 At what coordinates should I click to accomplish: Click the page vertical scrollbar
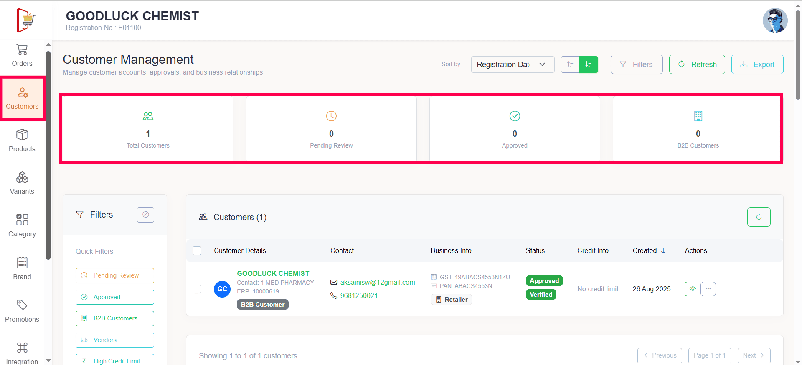(x=798, y=54)
